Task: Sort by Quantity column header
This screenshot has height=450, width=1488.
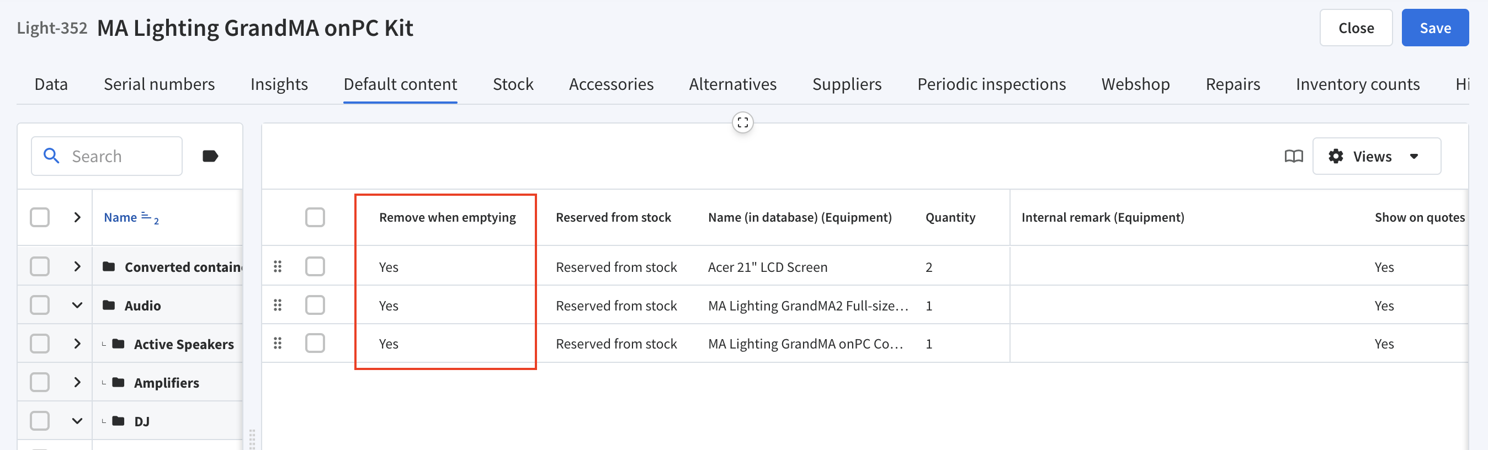Action: [950, 217]
